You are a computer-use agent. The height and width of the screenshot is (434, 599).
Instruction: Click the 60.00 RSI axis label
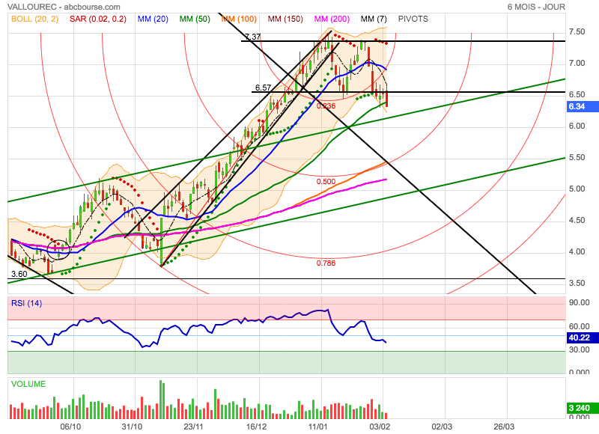(x=579, y=326)
